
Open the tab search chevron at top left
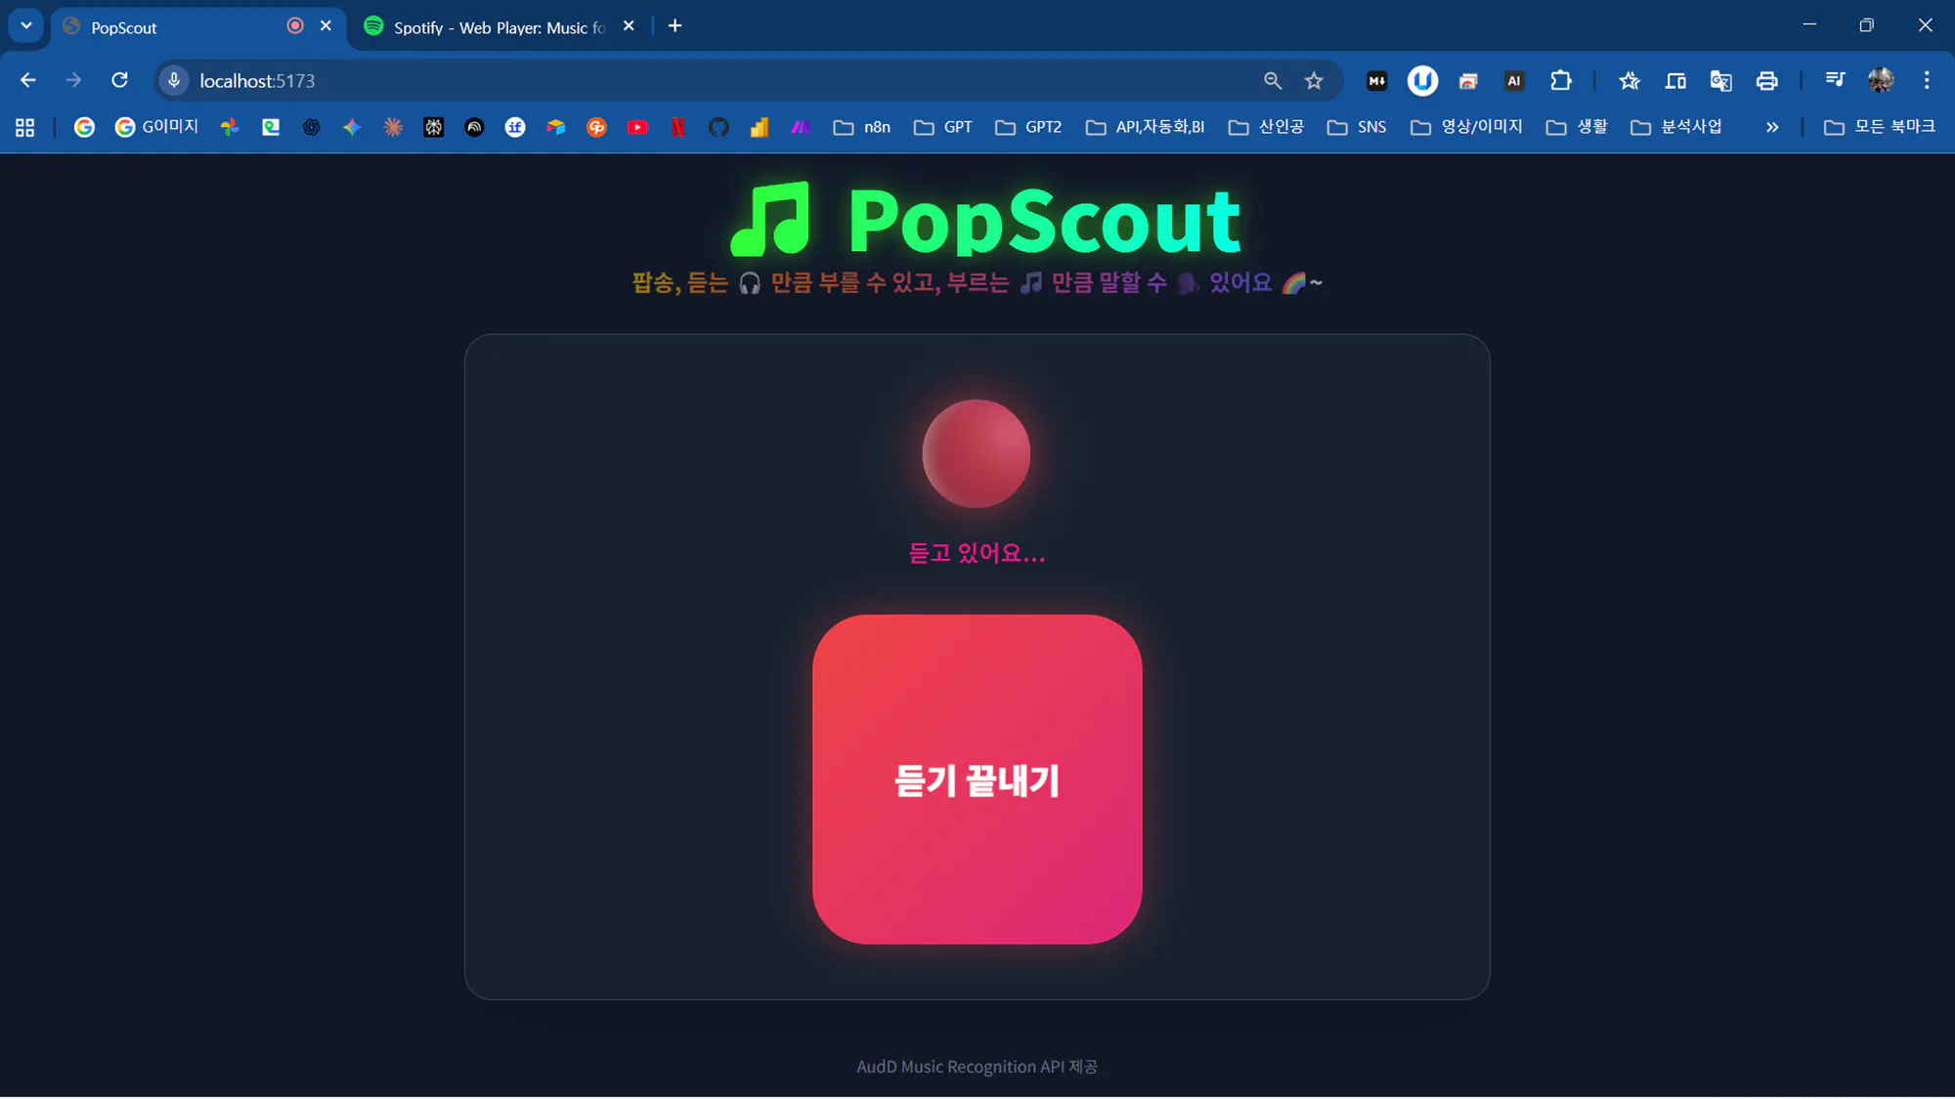click(25, 25)
